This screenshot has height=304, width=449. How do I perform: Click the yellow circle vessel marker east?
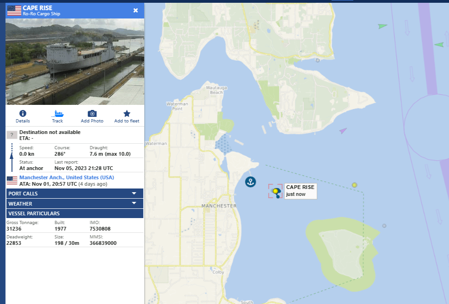(354, 185)
